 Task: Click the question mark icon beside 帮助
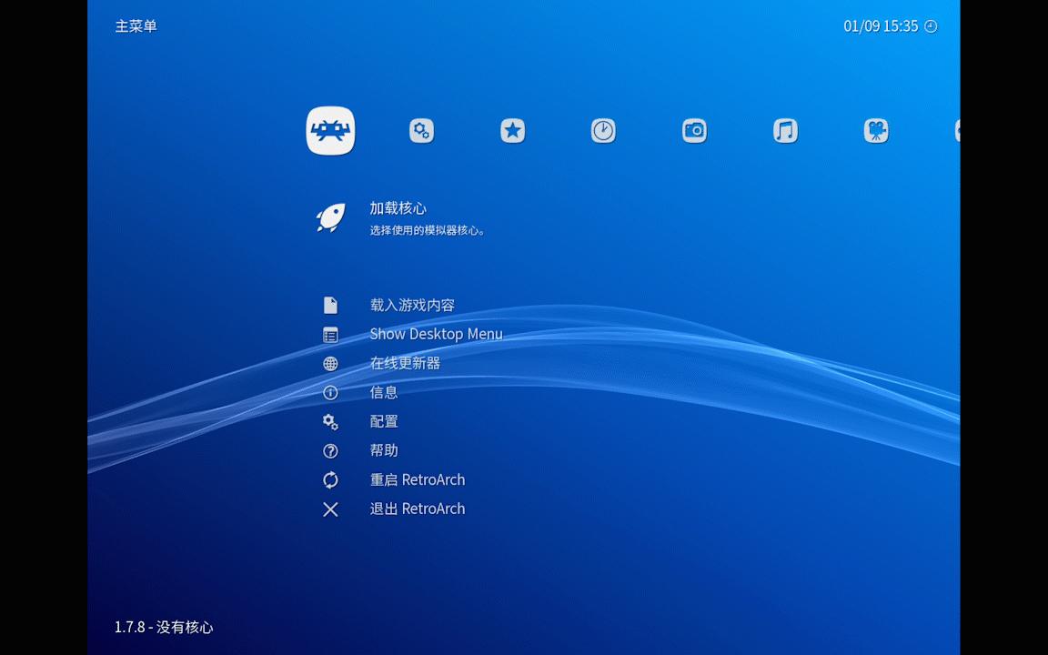[x=330, y=450]
